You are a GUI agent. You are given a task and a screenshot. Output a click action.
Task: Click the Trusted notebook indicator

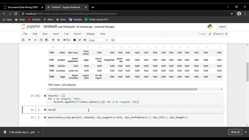[202, 34]
